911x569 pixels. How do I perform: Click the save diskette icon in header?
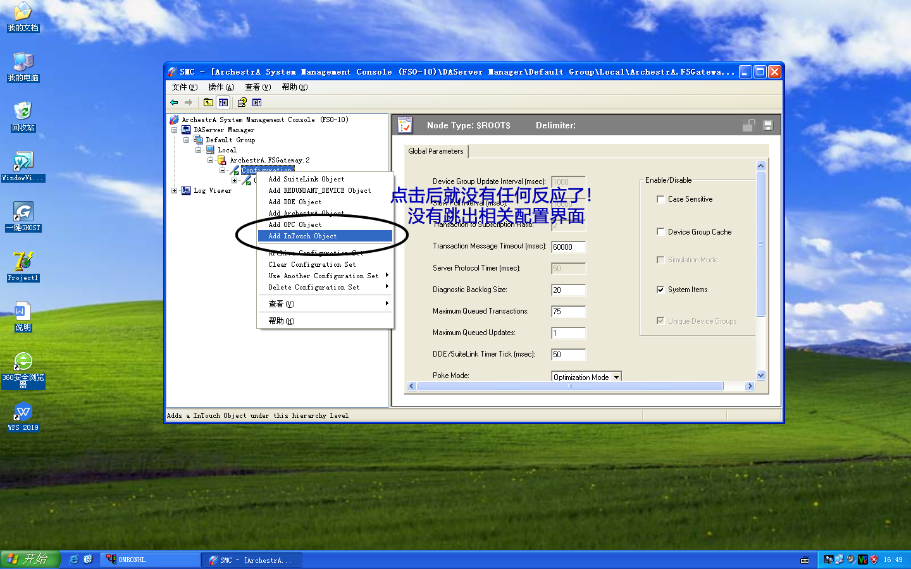[768, 125]
